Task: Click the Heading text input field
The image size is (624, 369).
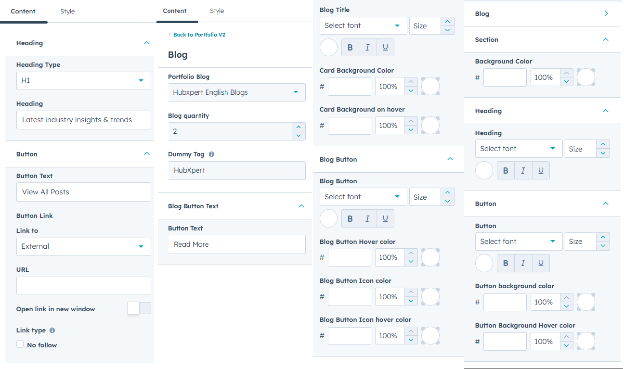Action: click(84, 120)
